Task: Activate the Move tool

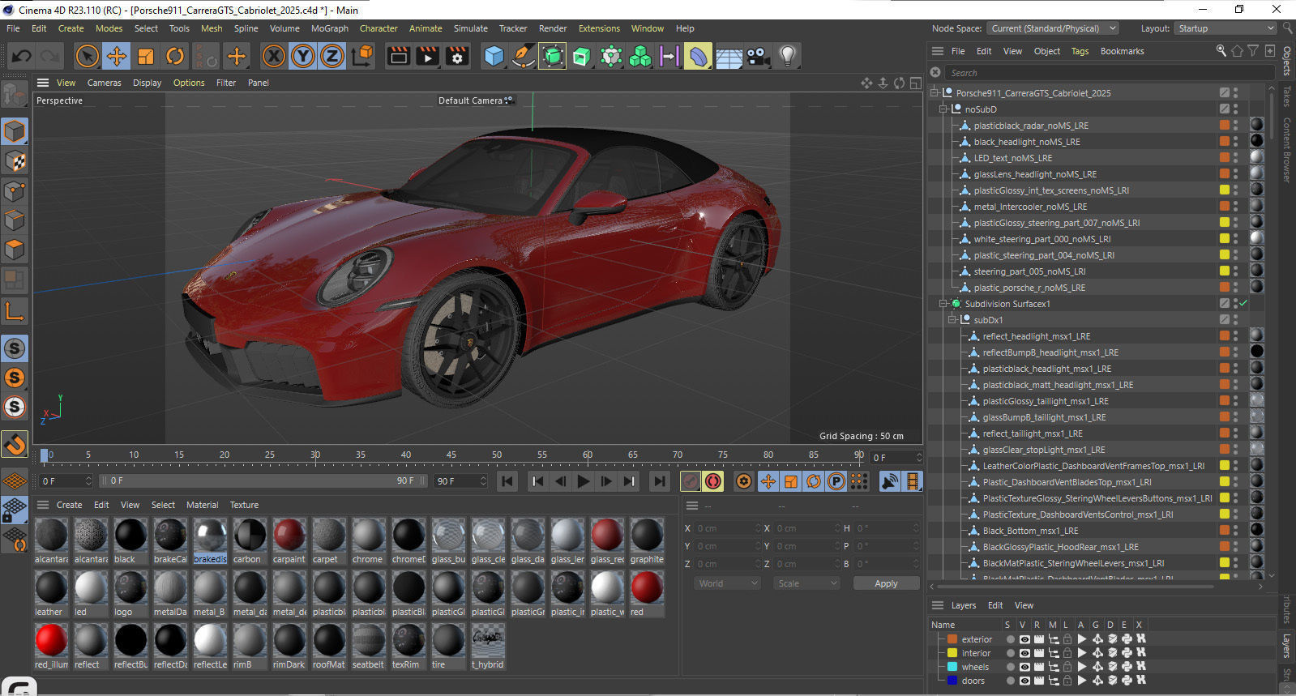Action: [x=117, y=56]
